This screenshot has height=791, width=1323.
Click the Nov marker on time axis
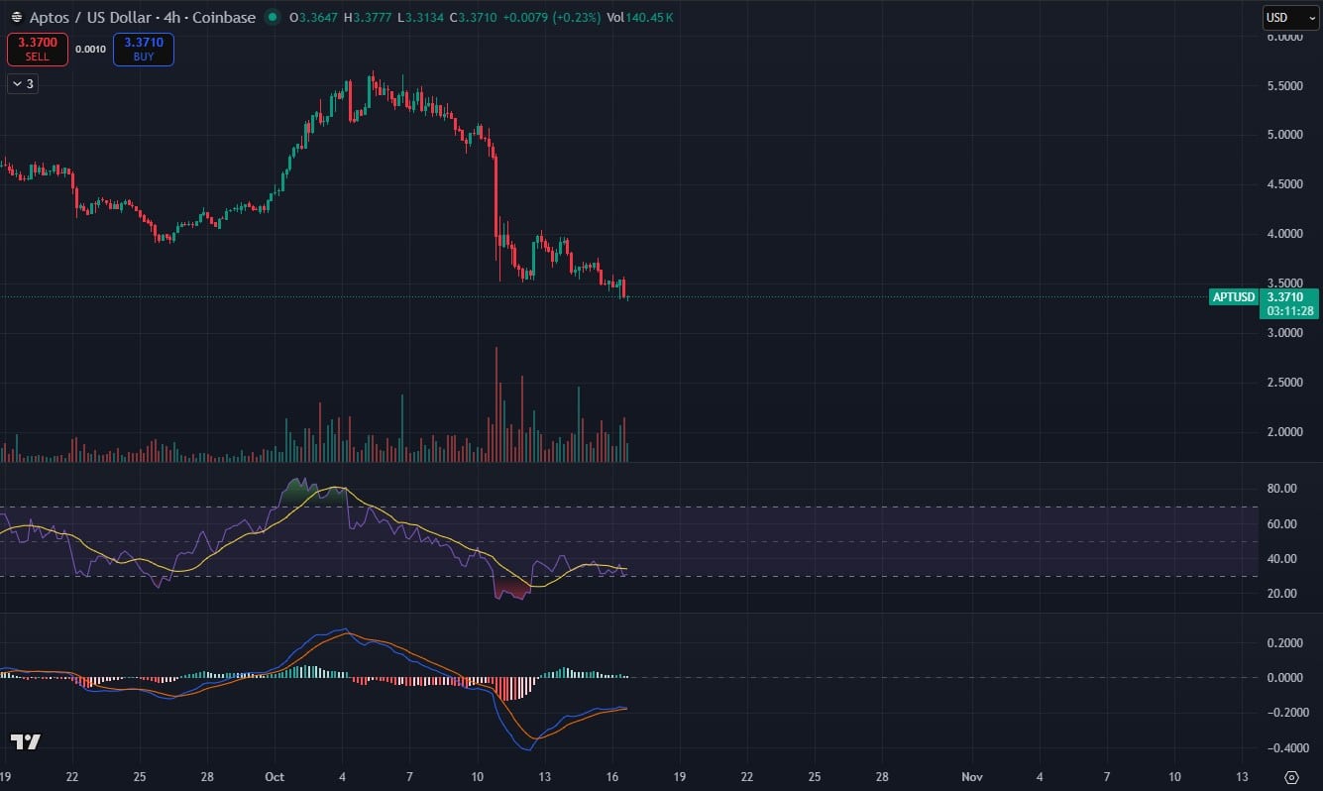(972, 776)
